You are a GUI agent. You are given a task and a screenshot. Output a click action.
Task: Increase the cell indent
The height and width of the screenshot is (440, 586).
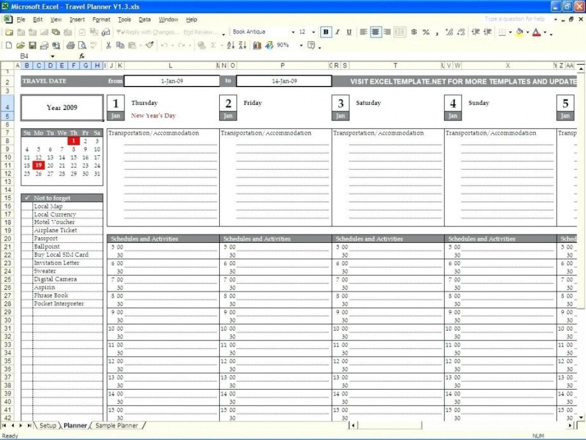tap(487, 32)
